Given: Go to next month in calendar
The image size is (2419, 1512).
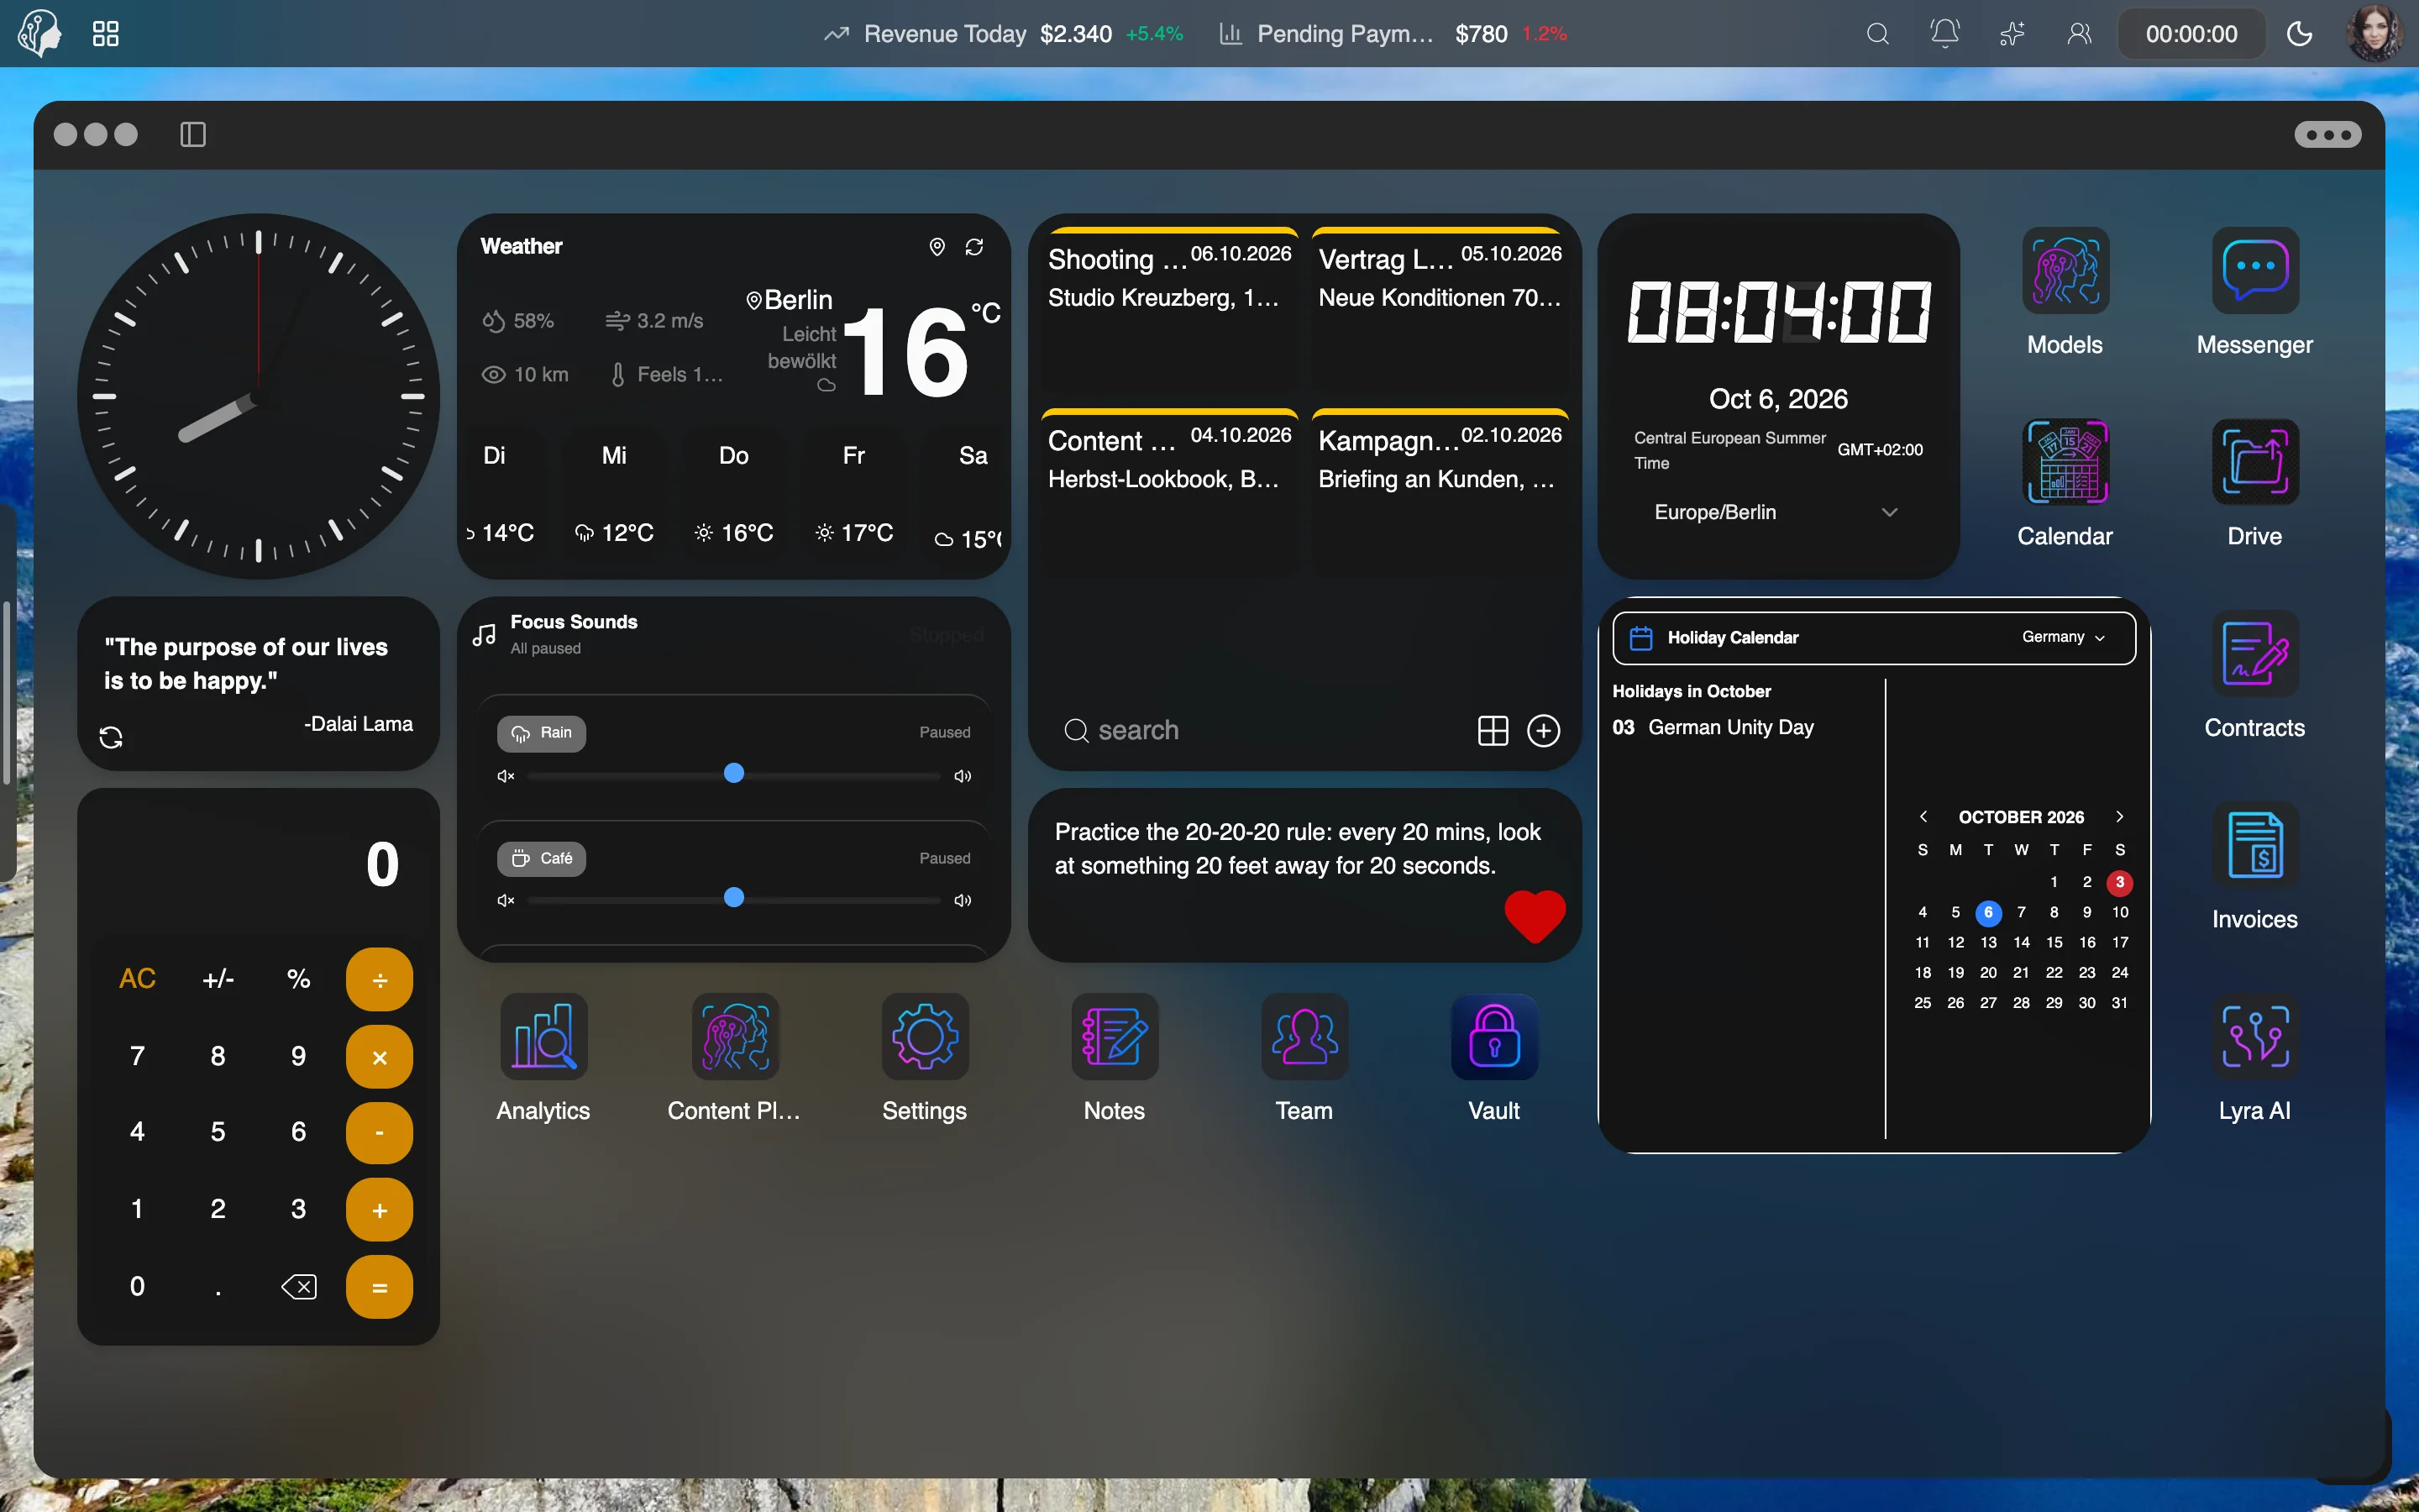Looking at the screenshot, I should pyautogui.click(x=2119, y=817).
